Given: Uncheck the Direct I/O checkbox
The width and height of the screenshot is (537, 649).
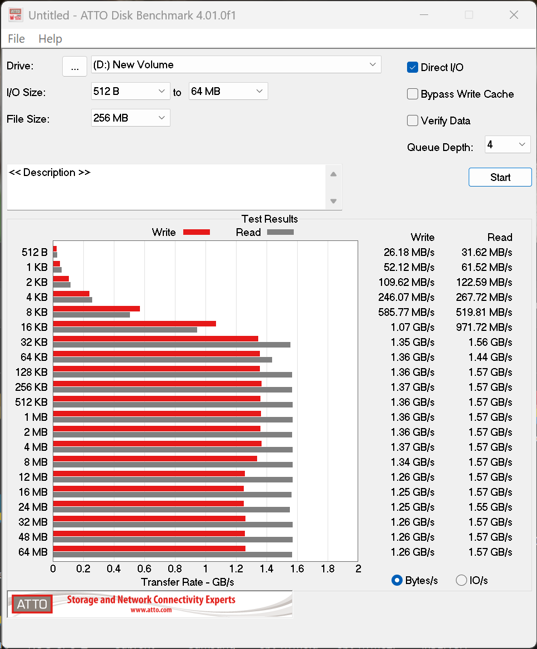Looking at the screenshot, I should click(x=413, y=68).
